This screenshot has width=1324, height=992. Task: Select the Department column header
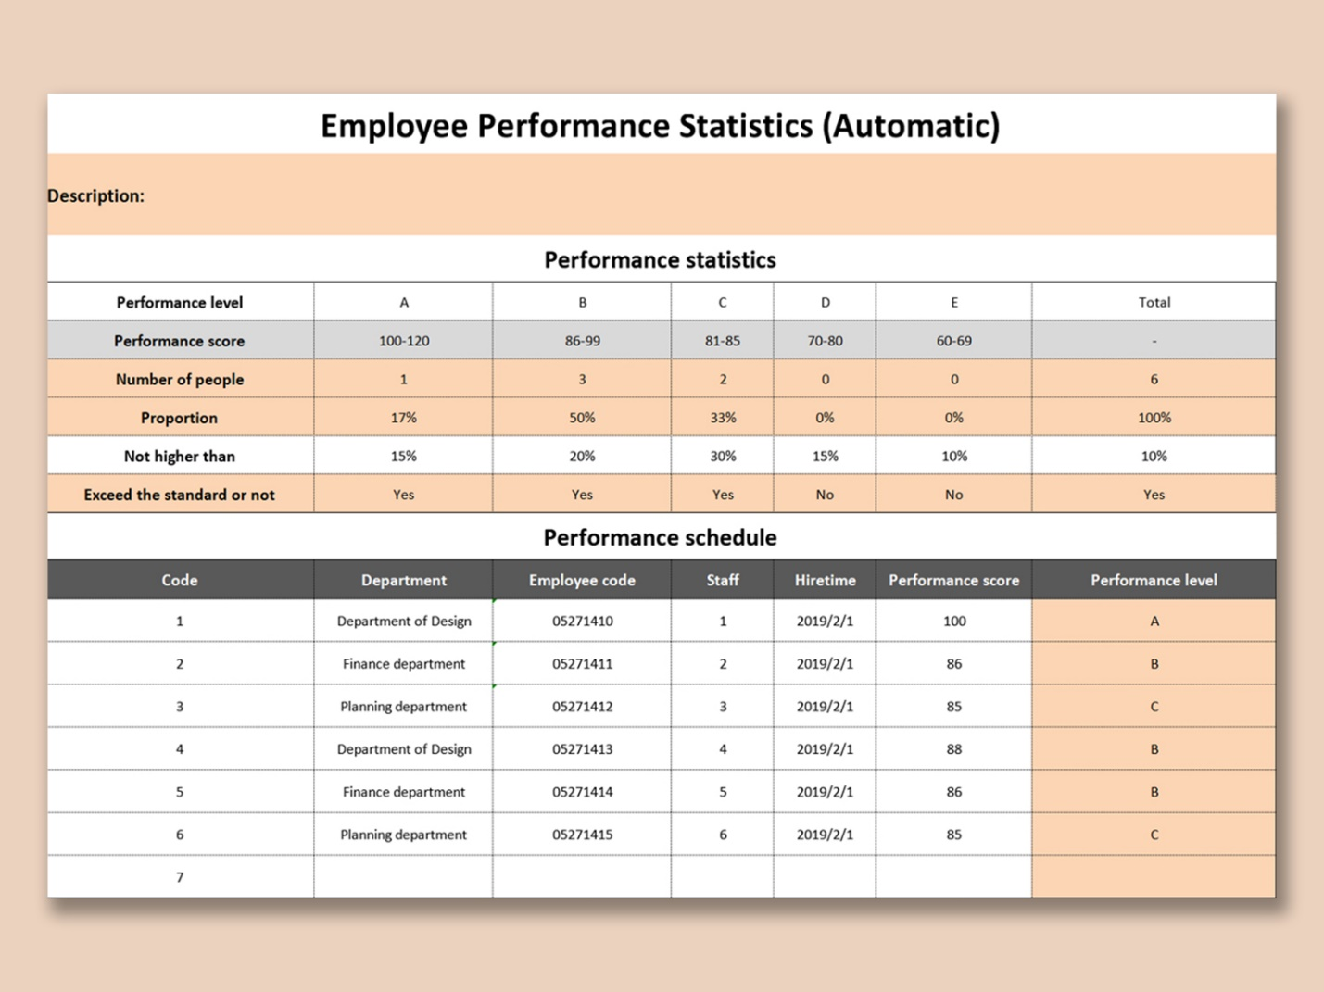coord(403,580)
